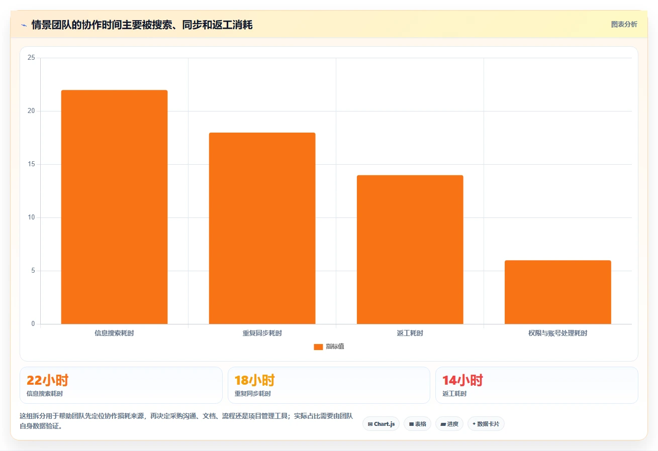Open the 18小时 重复同步耗时 data card
The width and height of the screenshot is (658, 451).
pos(329,385)
